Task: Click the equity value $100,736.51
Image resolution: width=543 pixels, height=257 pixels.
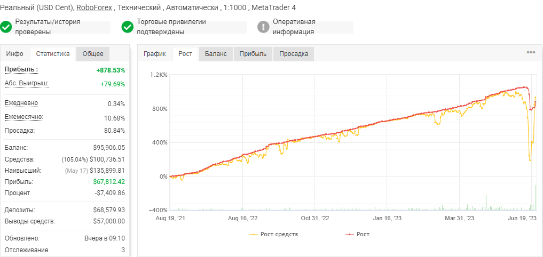Action: 107,159
